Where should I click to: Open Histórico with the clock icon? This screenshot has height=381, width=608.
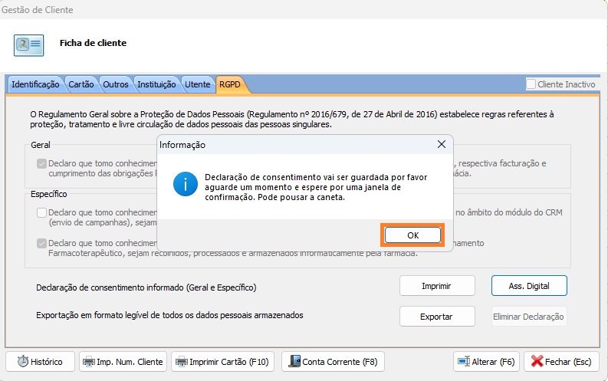pyautogui.click(x=23, y=362)
